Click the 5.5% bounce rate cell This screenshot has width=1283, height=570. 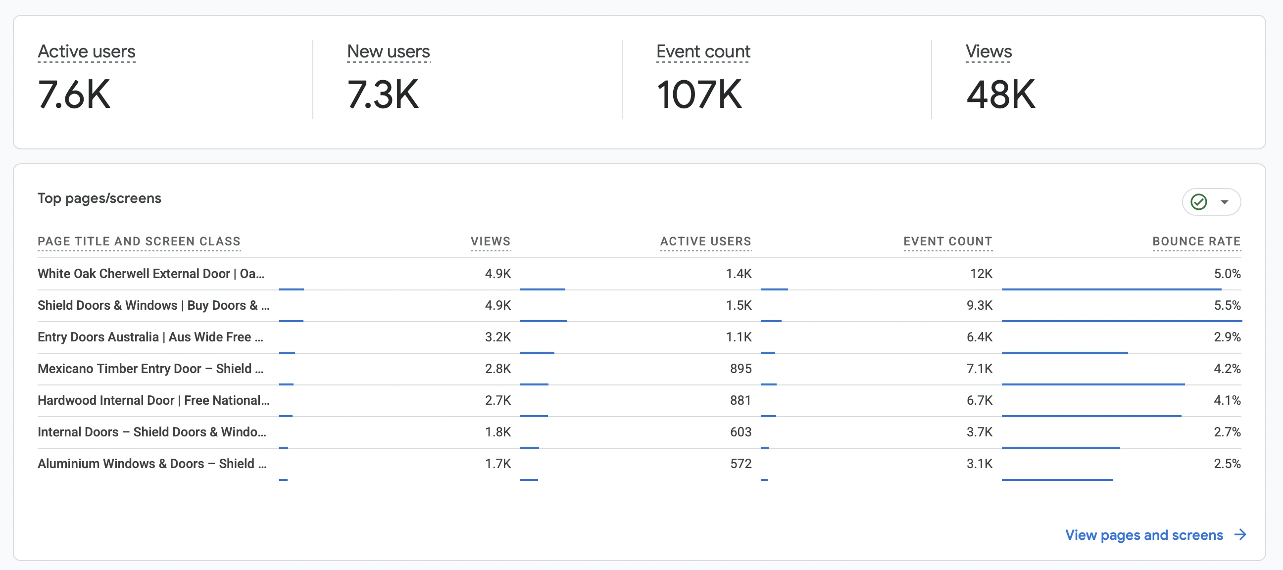(x=1227, y=306)
